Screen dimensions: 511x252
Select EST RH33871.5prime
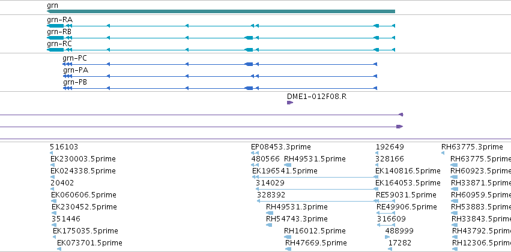(481, 184)
